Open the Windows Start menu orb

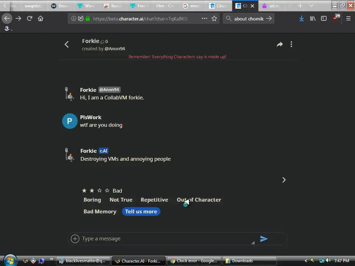pyautogui.click(x=10, y=260)
